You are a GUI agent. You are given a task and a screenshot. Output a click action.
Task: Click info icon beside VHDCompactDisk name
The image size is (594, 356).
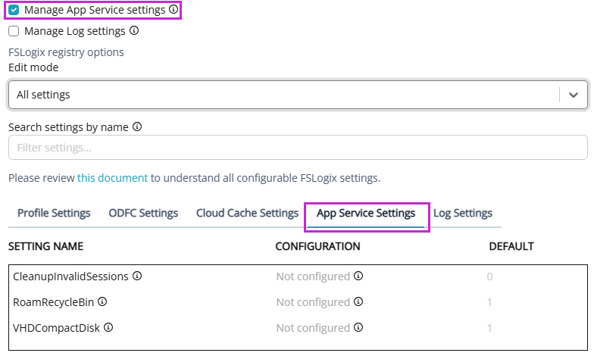click(x=108, y=328)
